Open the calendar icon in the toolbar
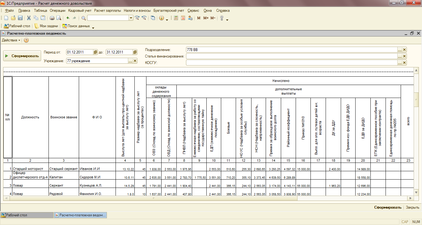Screen dimensions: 422x225 183,18
